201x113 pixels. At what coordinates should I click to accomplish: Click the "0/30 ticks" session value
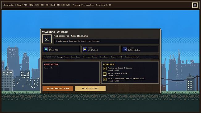(x=134, y=50)
